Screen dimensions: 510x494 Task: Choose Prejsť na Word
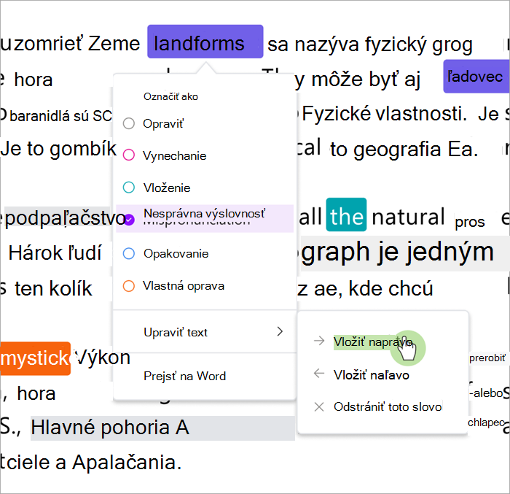[185, 376]
